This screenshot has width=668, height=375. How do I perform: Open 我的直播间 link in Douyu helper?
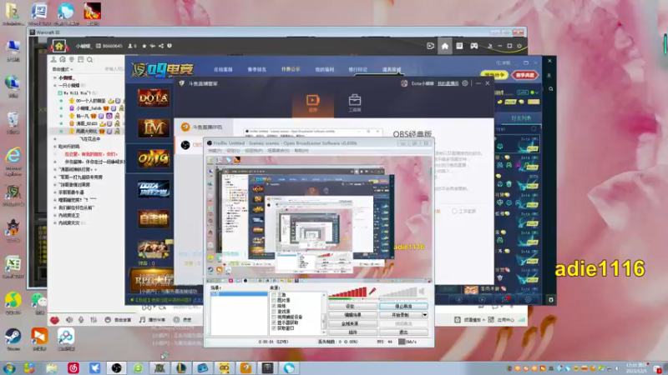(x=448, y=83)
